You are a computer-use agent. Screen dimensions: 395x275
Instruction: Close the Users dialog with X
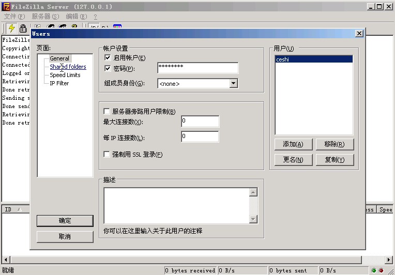point(359,34)
